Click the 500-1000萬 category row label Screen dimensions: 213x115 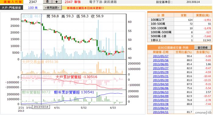[x=159, y=28]
